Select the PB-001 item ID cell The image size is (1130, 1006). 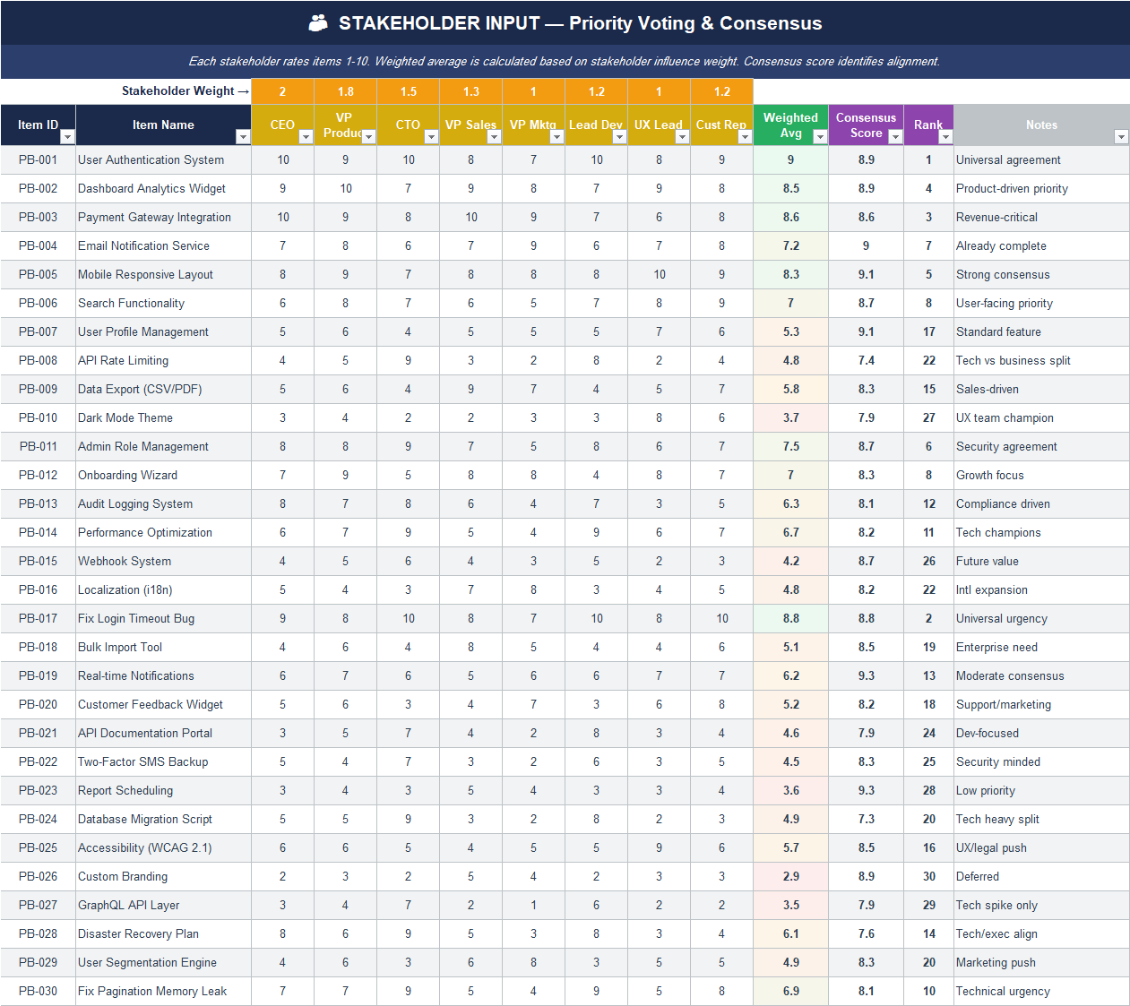(x=38, y=159)
